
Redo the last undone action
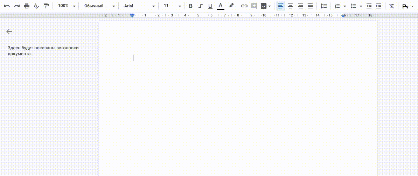(17, 6)
